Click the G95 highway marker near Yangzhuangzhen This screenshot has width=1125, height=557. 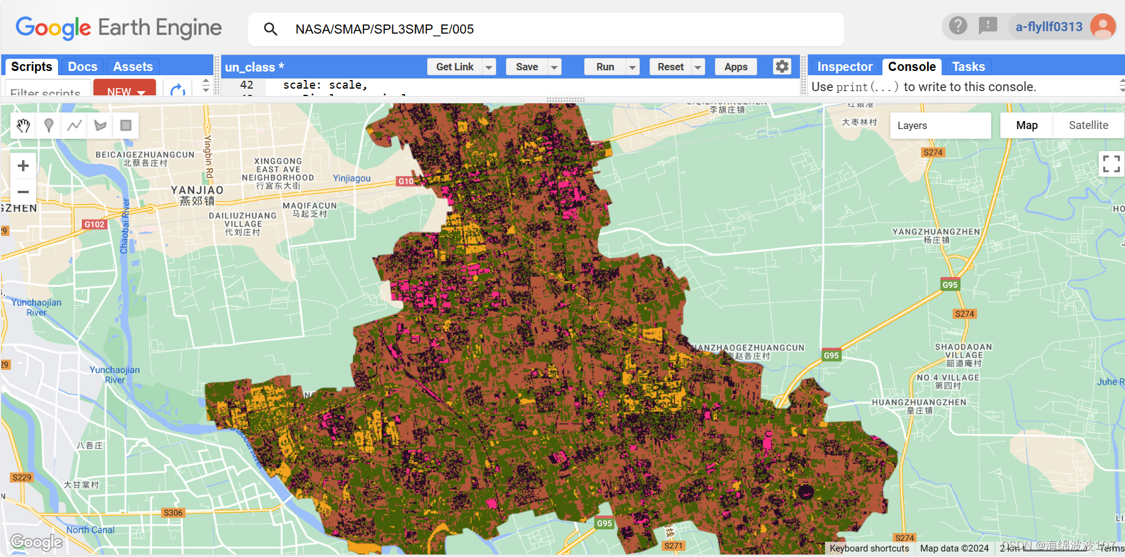(x=950, y=284)
